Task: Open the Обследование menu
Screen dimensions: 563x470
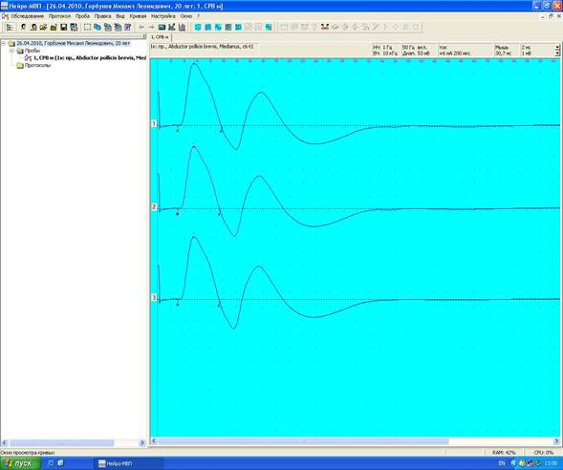Action: click(27, 16)
